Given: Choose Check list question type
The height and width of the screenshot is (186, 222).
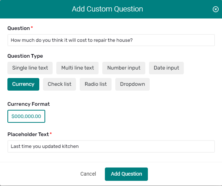Looking at the screenshot, I should [x=59, y=84].
